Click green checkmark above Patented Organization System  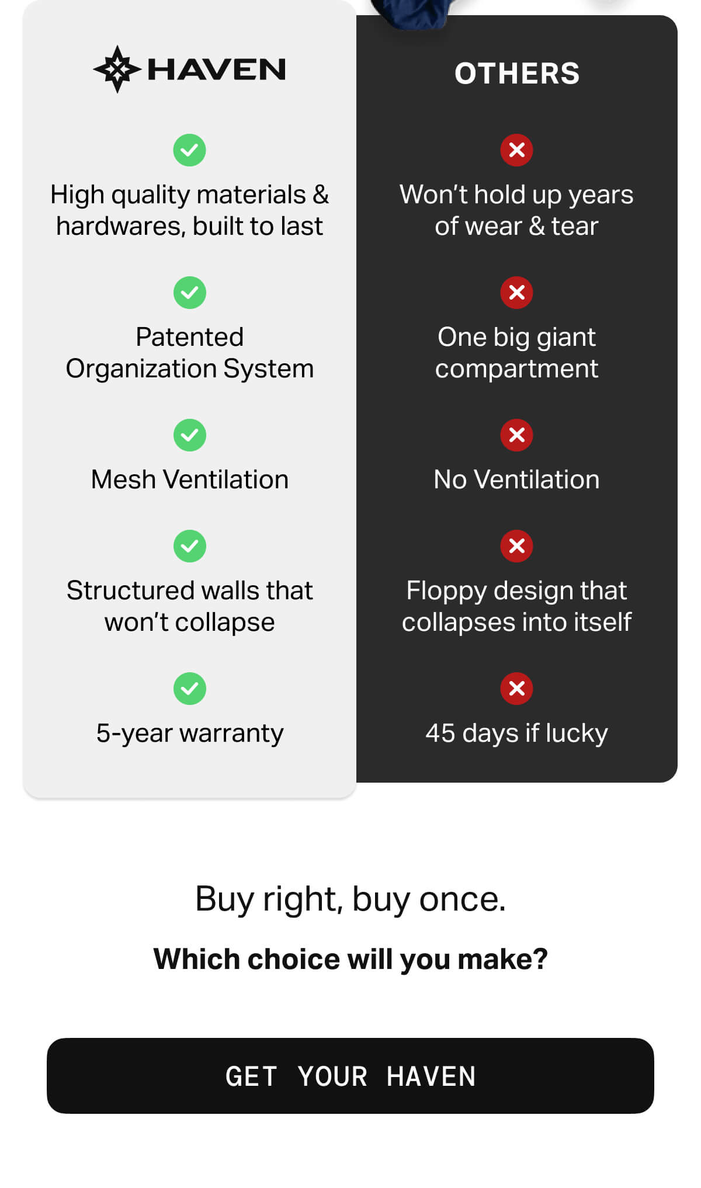click(x=189, y=293)
